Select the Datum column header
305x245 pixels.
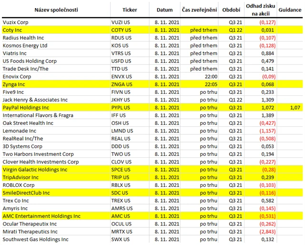coord(164,10)
